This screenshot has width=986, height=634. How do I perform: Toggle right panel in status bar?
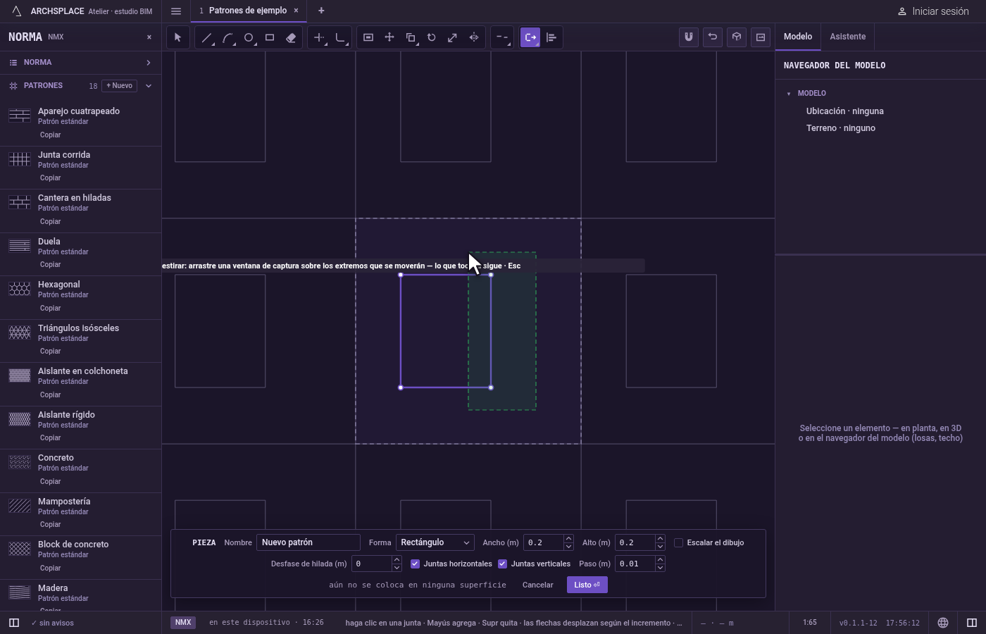[972, 623]
